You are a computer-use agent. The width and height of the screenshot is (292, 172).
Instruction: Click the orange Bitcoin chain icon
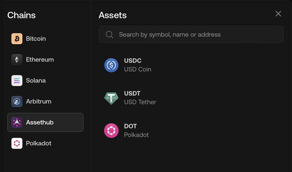pyautogui.click(x=17, y=39)
